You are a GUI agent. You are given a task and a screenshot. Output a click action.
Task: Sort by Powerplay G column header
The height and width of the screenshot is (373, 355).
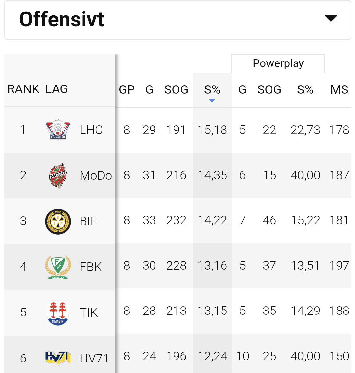(242, 89)
